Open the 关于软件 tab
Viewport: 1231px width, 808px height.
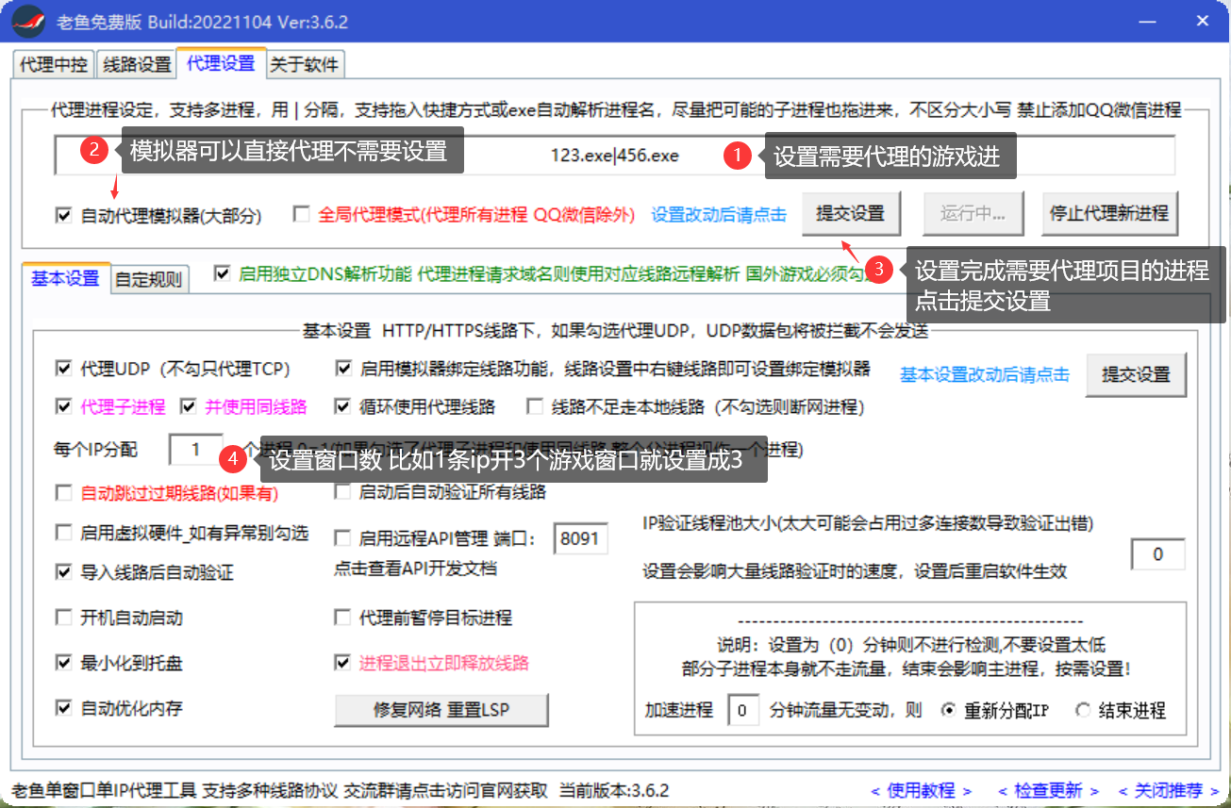305,64
